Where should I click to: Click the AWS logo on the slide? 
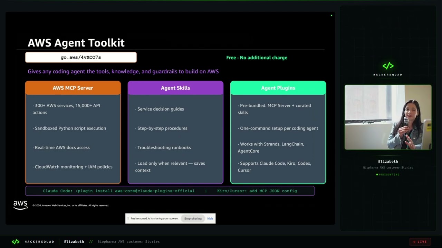click(x=20, y=205)
